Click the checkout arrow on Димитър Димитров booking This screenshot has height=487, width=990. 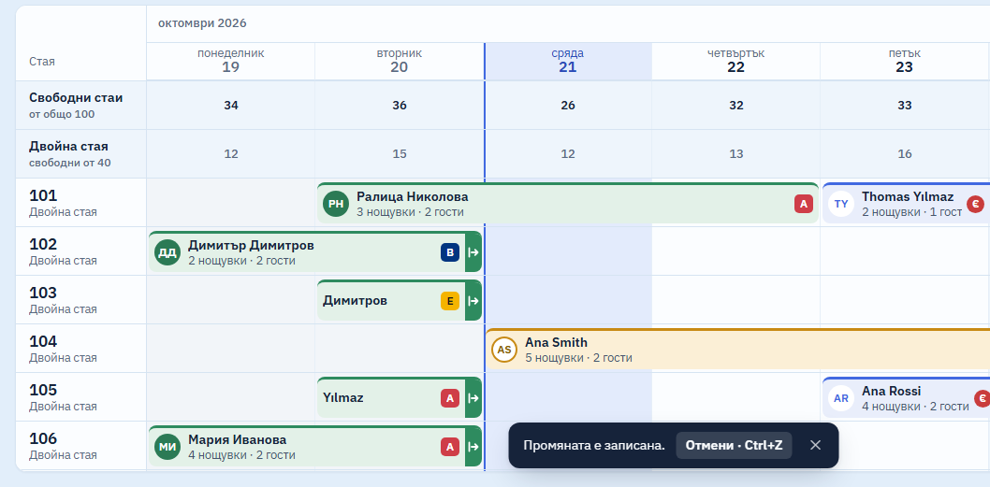coord(473,252)
